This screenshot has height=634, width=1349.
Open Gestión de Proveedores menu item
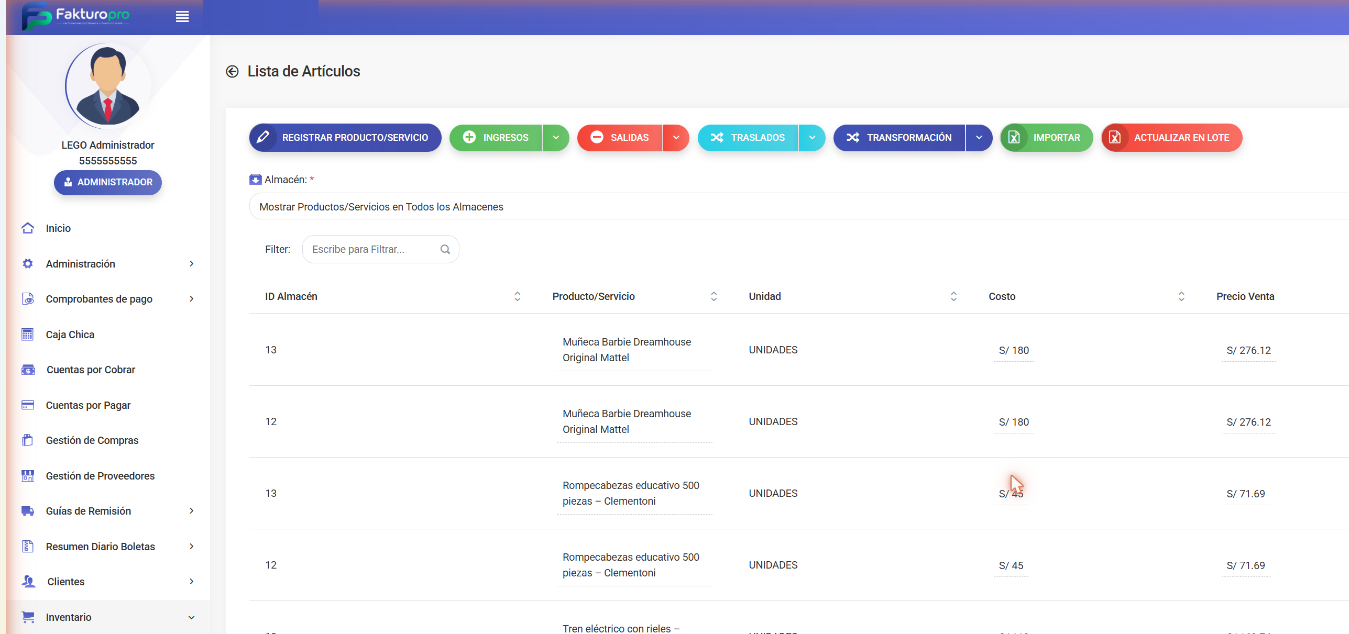coord(100,476)
